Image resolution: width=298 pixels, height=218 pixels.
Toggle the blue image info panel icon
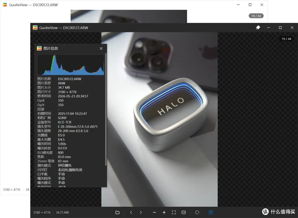pyautogui.click(x=211, y=212)
